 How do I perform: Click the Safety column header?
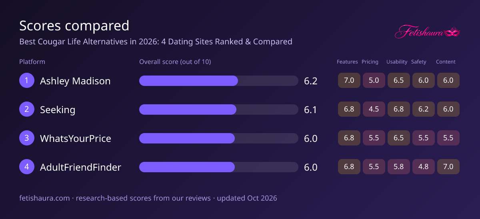pyautogui.click(x=419, y=62)
